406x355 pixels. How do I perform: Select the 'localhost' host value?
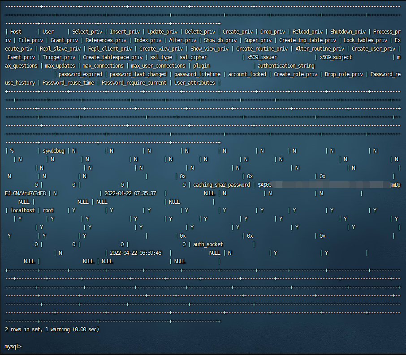(22, 210)
